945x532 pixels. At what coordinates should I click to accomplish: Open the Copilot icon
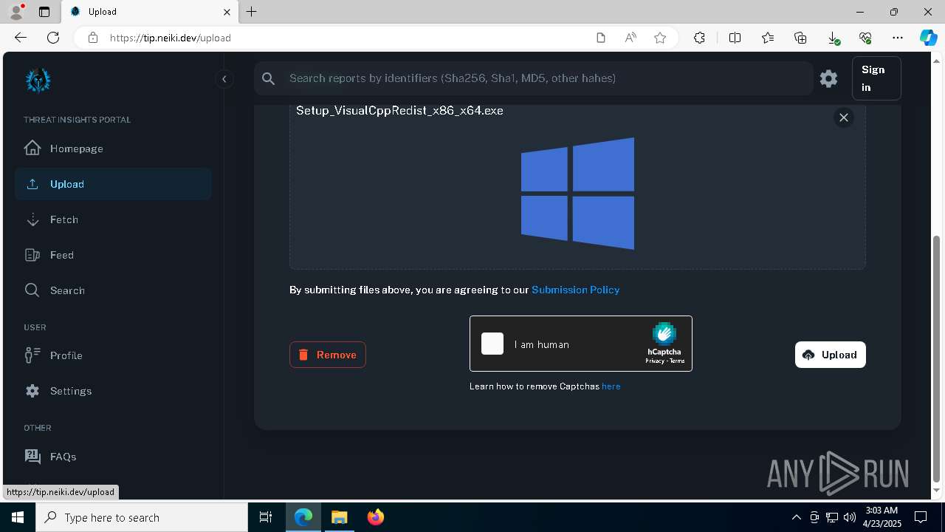[x=928, y=38]
